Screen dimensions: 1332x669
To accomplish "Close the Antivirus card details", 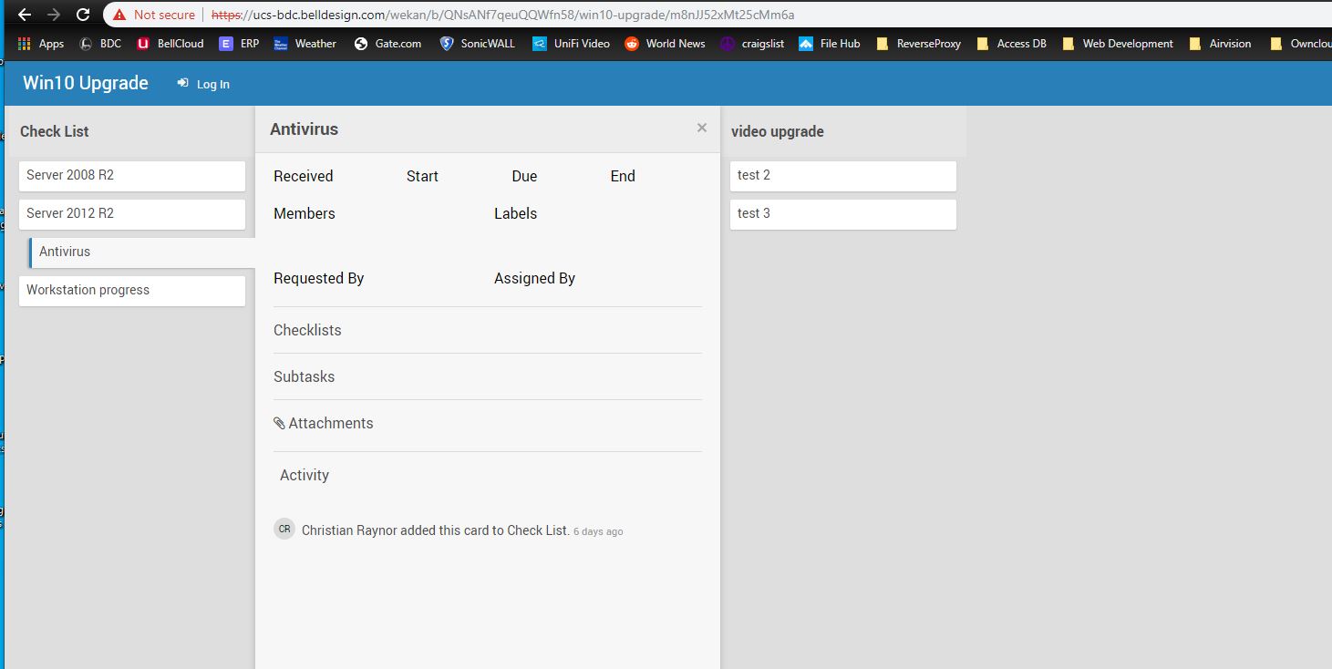I will pos(701,128).
